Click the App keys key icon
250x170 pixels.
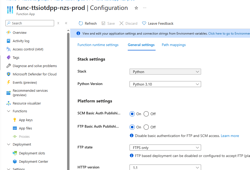click(x=15, y=120)
